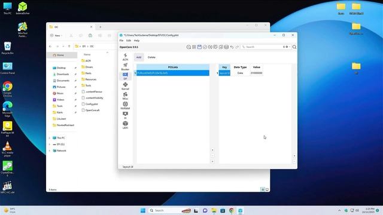
Task: Expand This PC in File Explorer tree
Action: [x=50, y=138]
